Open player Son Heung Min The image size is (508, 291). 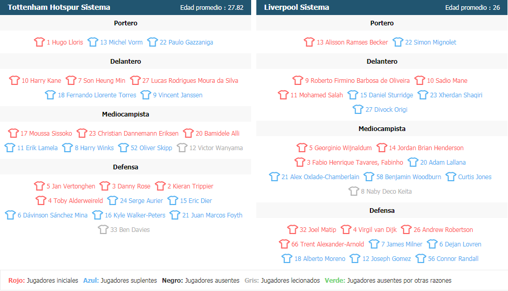pyautogui.click(x=102, y=80)
